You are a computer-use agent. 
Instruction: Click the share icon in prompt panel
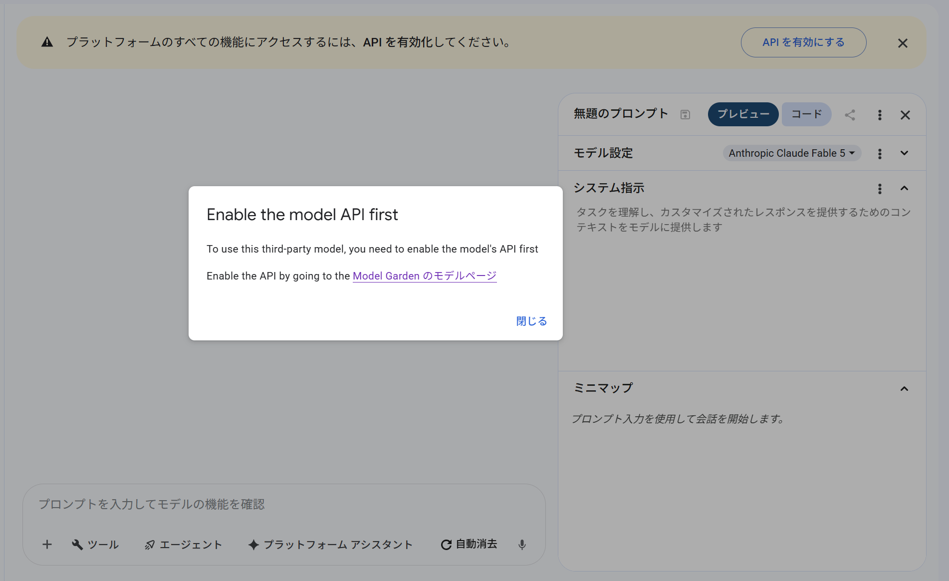coord(850,115)
